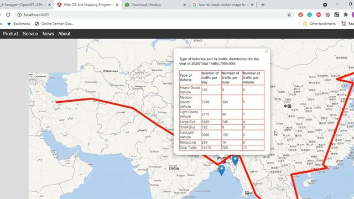Screen dimensions: 354x199
Task: Close the traffic distribution popup
Action: tap(266, 51)
